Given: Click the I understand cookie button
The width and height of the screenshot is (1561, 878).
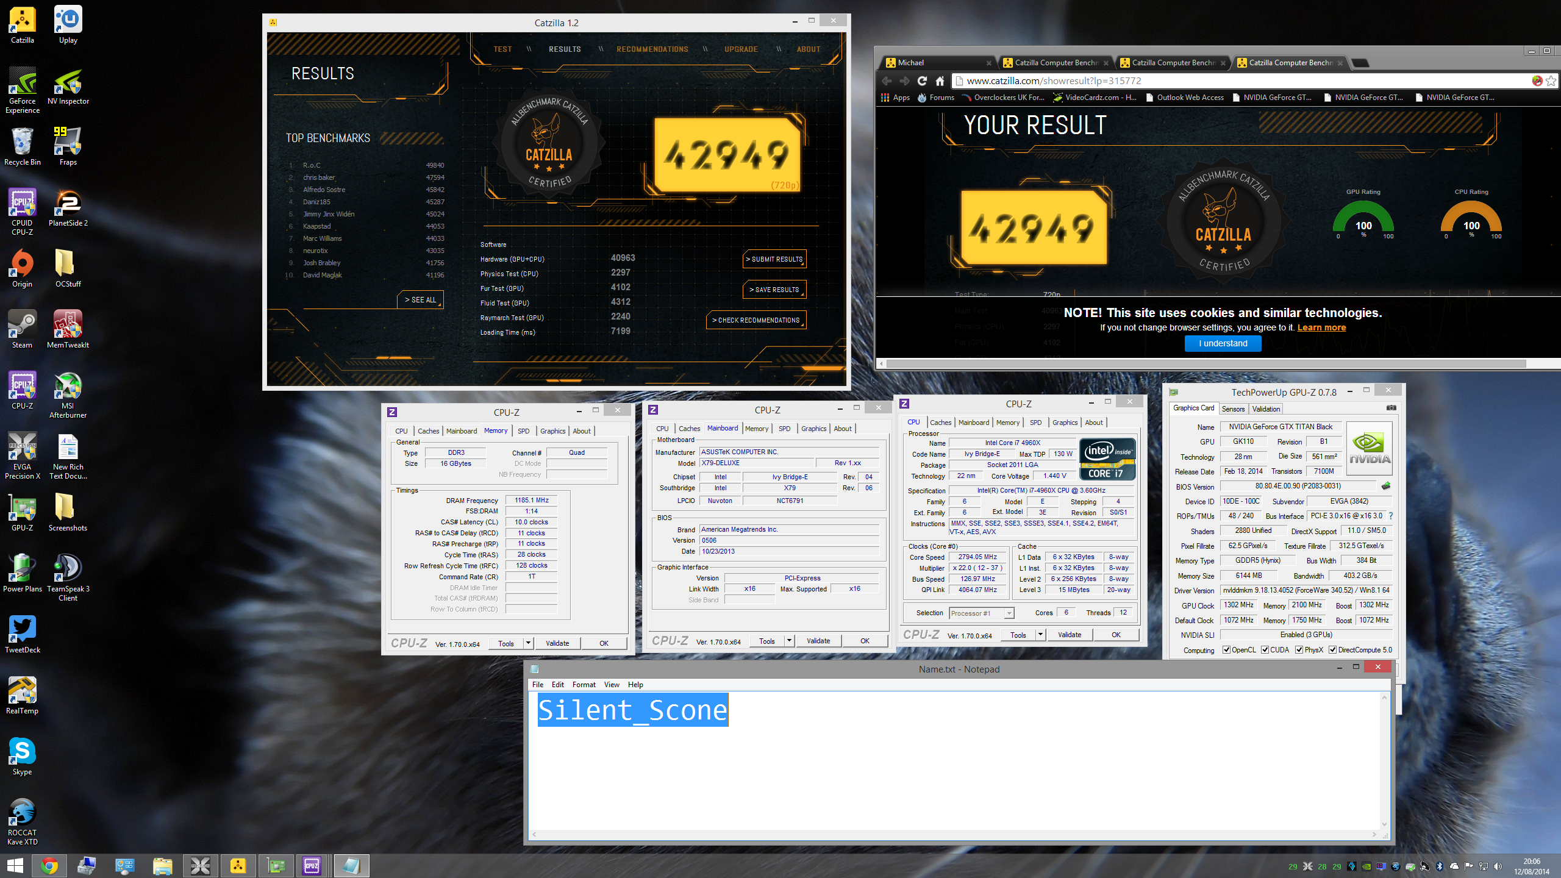Looking at the screenshot, I should (x=1223, y=343).
